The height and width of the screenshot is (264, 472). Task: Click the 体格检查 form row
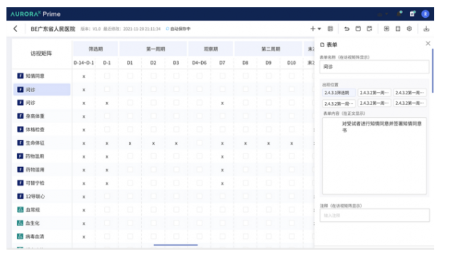tap(42, 130)
